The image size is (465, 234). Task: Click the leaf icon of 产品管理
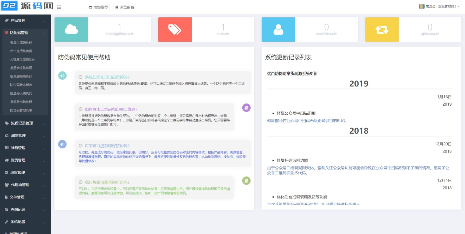pos(7,20)
